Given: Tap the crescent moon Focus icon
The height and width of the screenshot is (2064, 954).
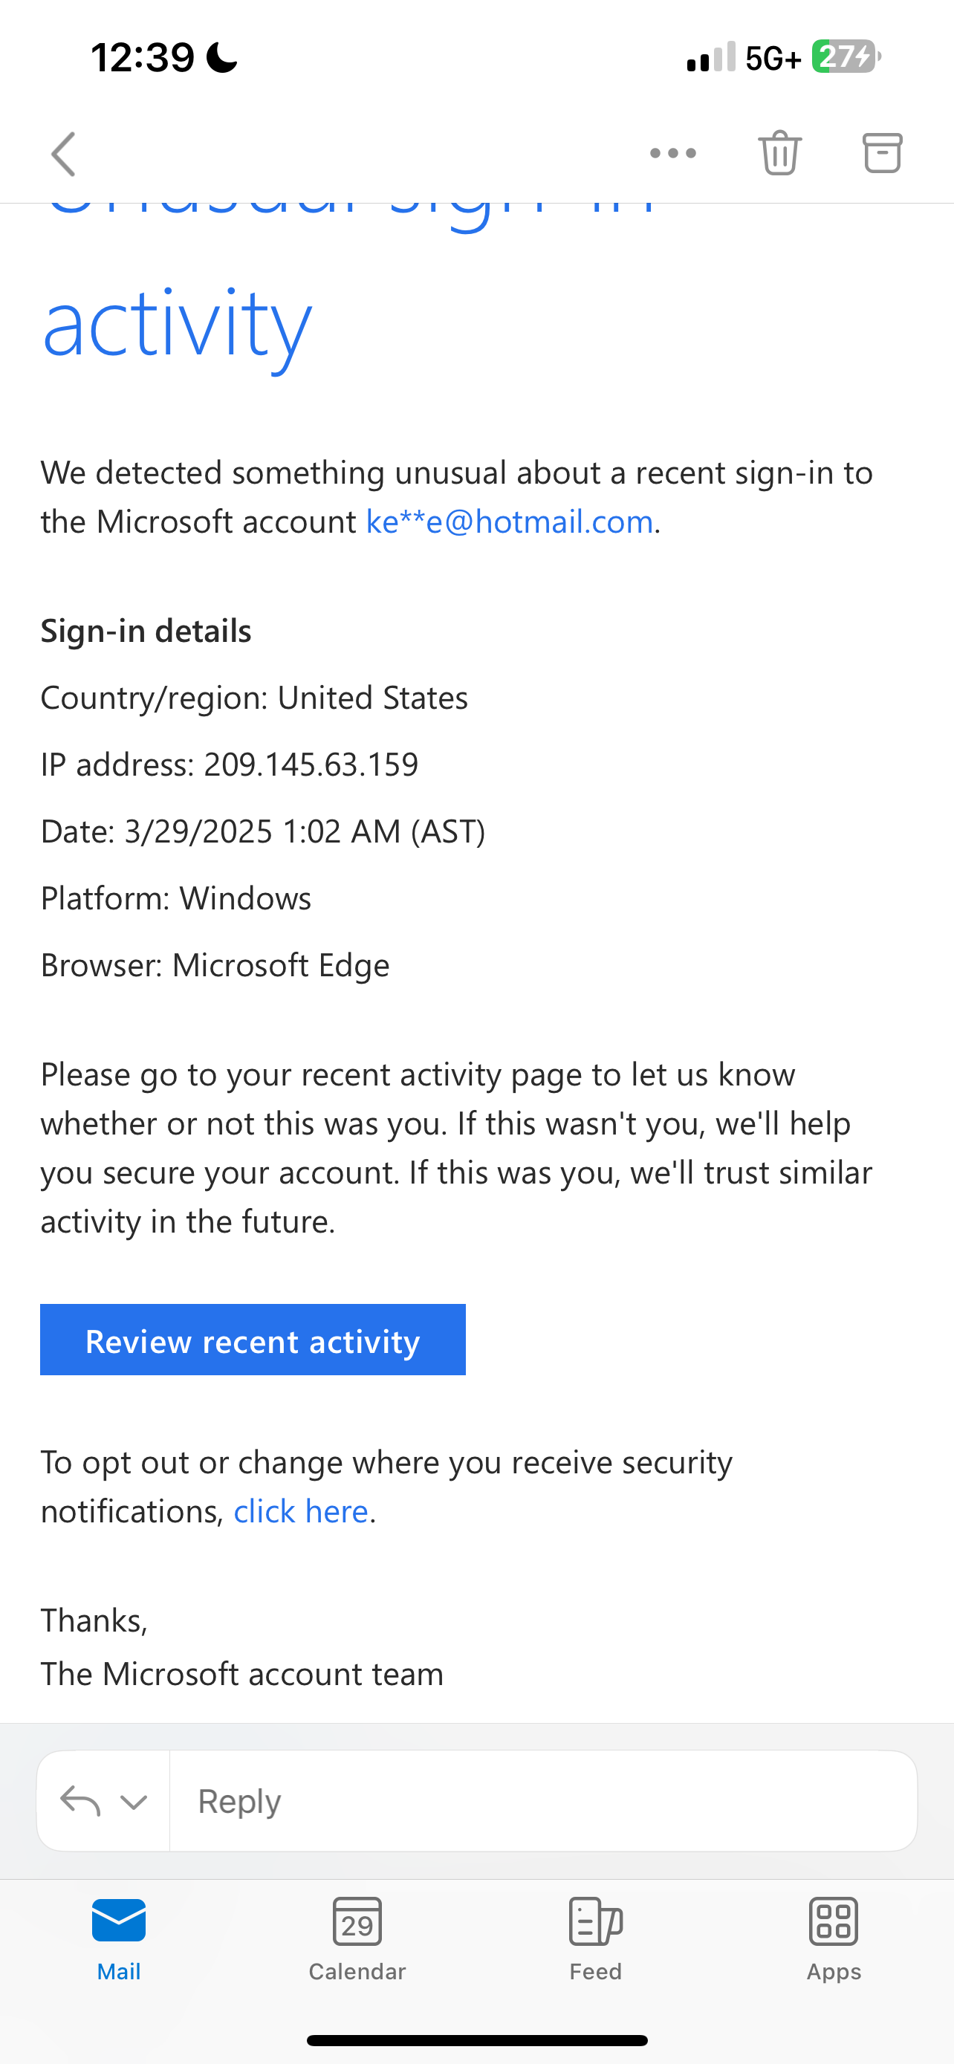Looking at the screenshot, I should point(222,58).
